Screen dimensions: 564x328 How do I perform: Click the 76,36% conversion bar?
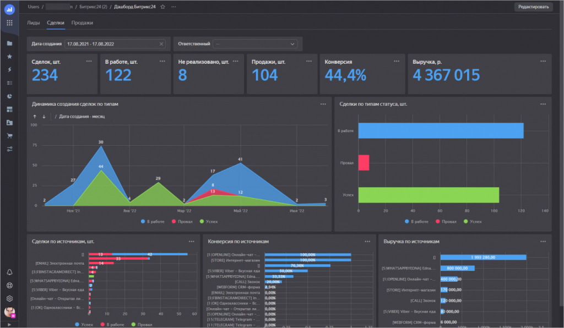pyautogui.click(x=297, y=265)
